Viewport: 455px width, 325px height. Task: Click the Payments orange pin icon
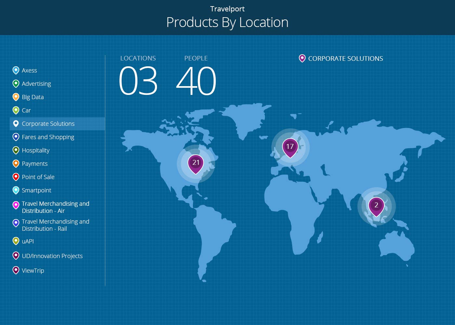16,163
